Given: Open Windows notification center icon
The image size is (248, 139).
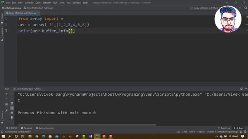Looking at the screenshot, I should click(242, 136).
